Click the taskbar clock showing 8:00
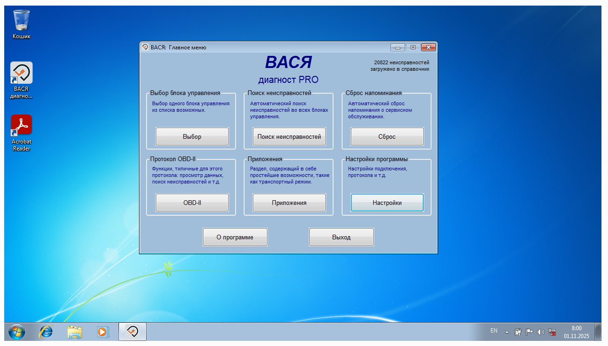The image size is (608, 346). click(x=576, y=332)
